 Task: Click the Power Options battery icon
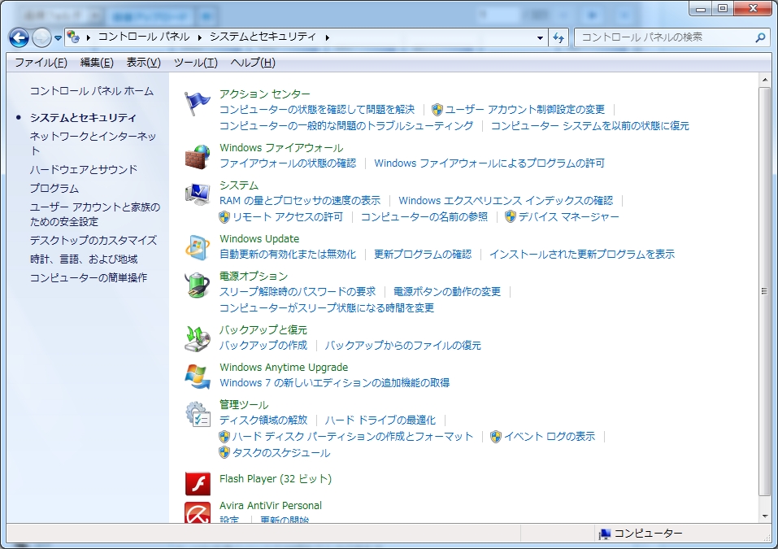pyautogui.click(x=198, y=285)
